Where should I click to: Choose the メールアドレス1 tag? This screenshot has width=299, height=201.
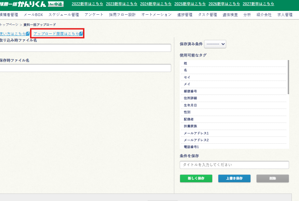point(196,133)
